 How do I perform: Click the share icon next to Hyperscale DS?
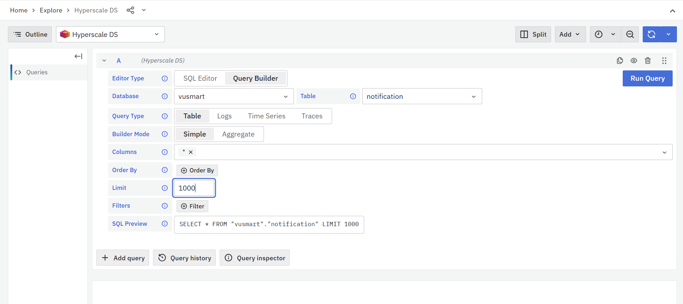130,10
